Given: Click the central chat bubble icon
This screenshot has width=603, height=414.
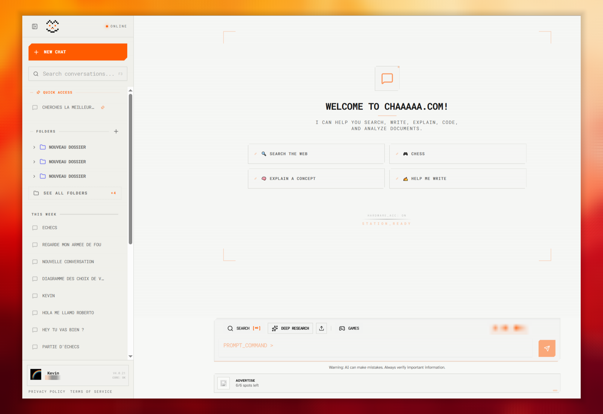Looking at the screenshot, I should click(x=387, y=79).
